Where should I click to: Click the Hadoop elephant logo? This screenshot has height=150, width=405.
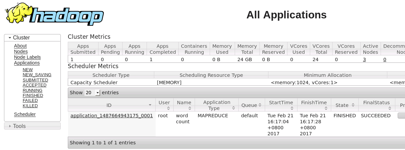click(x=54, y=14)
